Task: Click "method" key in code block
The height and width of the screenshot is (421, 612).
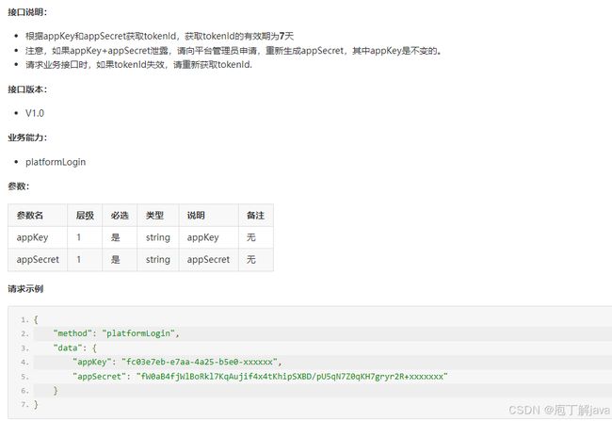Action: 72,333
